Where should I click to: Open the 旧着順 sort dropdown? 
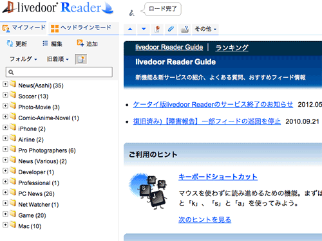[x=58, y=59]
